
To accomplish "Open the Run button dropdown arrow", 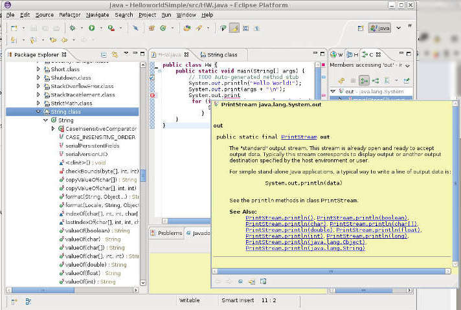I will [x=101, y=28].
